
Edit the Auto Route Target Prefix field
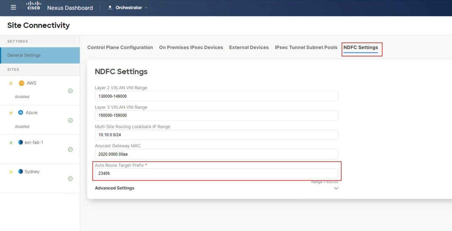pyautogui.click(x=216, y=173)
